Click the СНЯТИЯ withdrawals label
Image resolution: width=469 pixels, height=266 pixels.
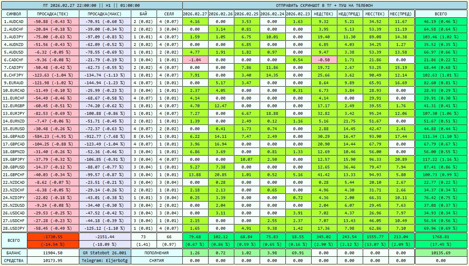(x=157, y=261)
